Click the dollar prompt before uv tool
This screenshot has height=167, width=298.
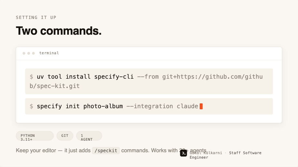click(31, 77)
